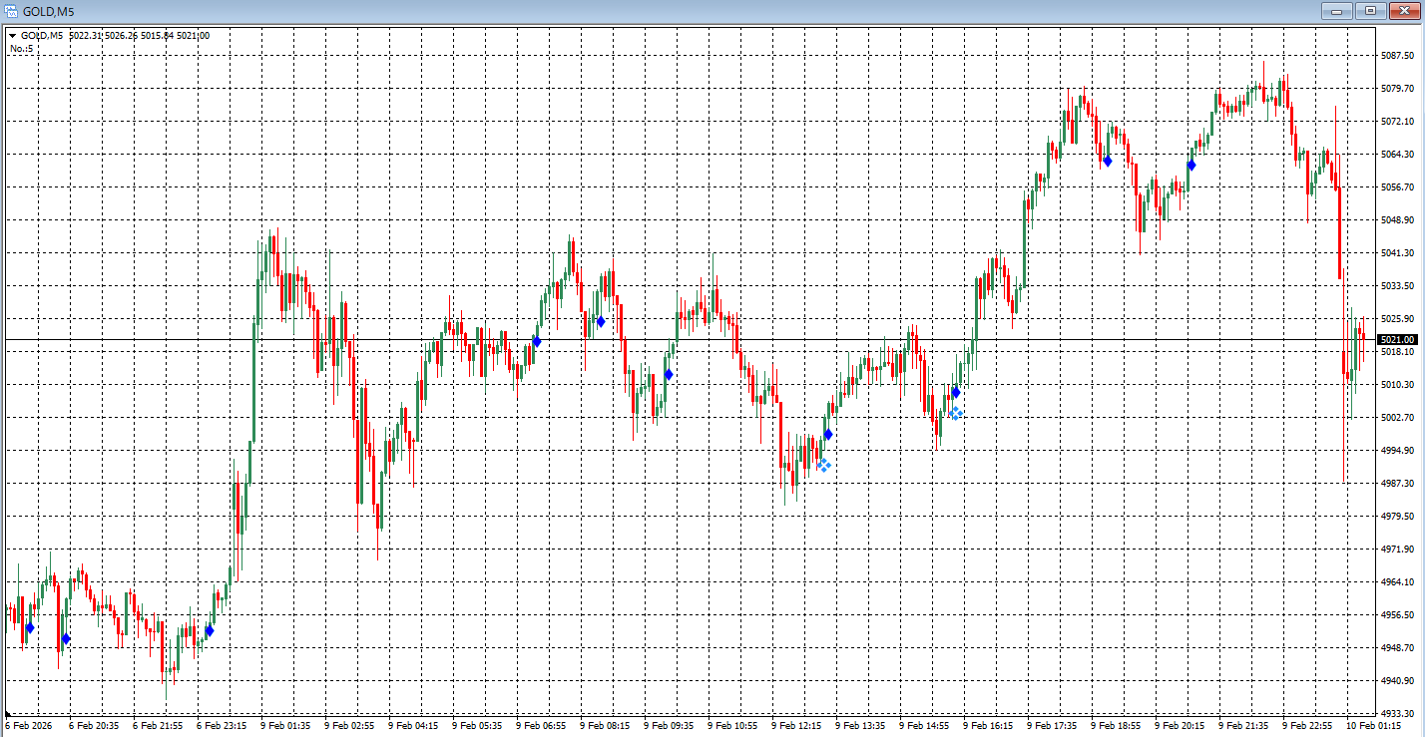Select light-blue marker cluster near 14:55 low
The height and width of the screenshot is (737, 1425).
955,413
